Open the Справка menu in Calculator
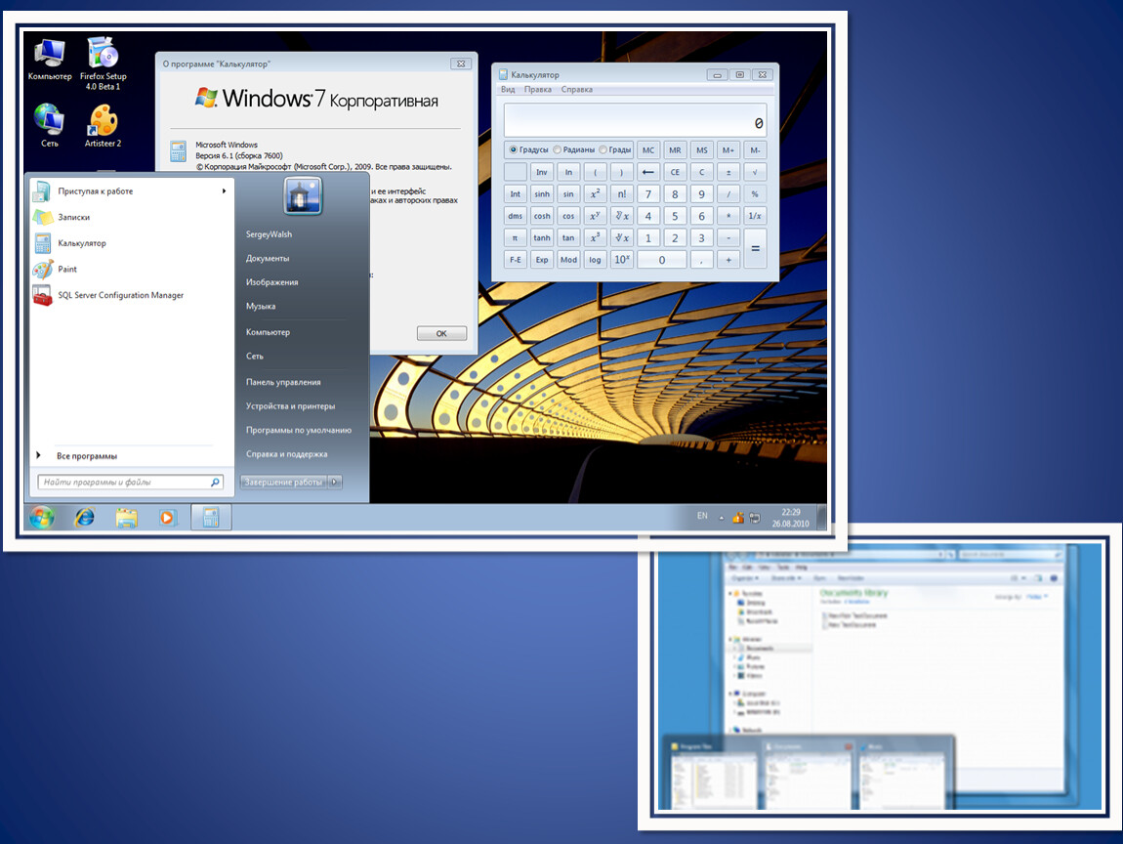 576,90
